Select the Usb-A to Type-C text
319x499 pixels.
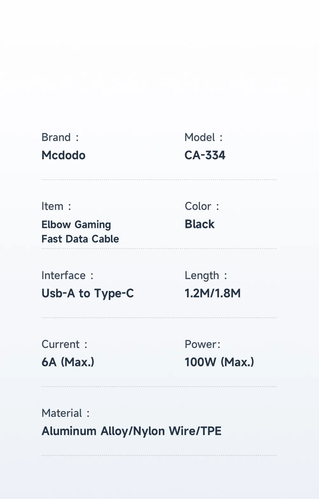click(x=88, y=294)
